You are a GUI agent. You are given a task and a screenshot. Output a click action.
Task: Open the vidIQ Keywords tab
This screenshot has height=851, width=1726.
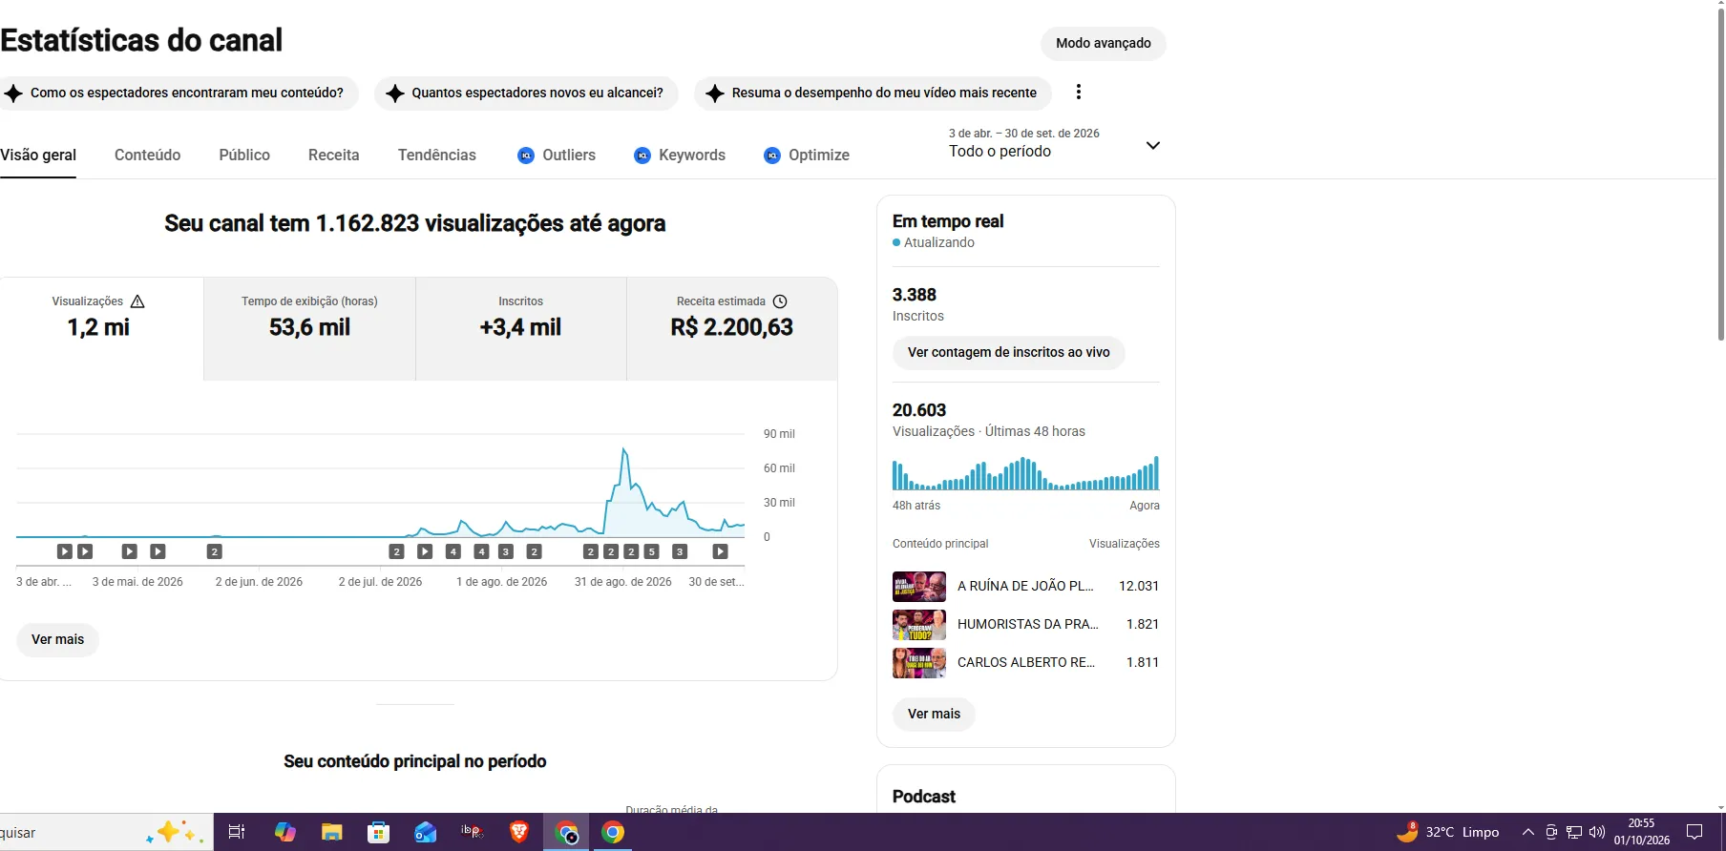tap(680, 155)
